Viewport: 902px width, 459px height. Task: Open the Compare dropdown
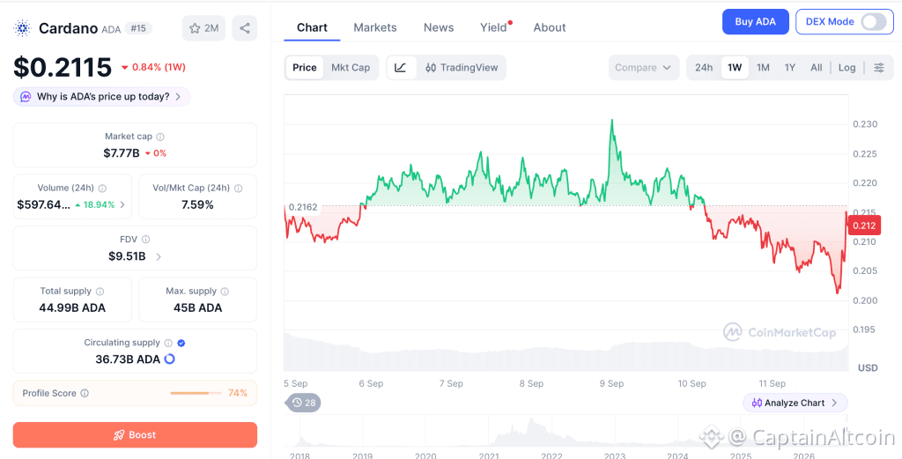click(x=643, y=67)
